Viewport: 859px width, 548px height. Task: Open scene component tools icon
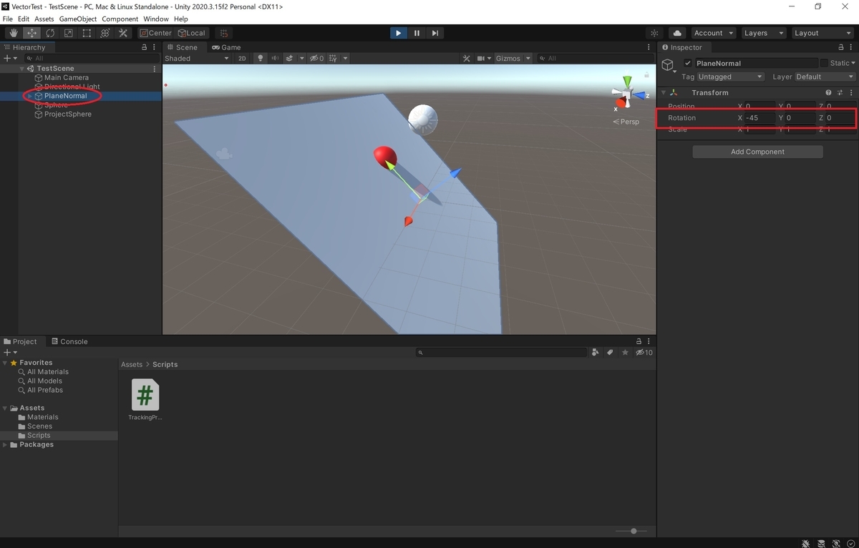tap(466, 58)
